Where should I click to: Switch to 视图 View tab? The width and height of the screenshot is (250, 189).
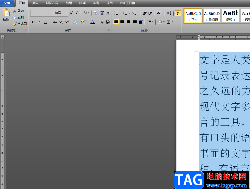coord(109,3)
